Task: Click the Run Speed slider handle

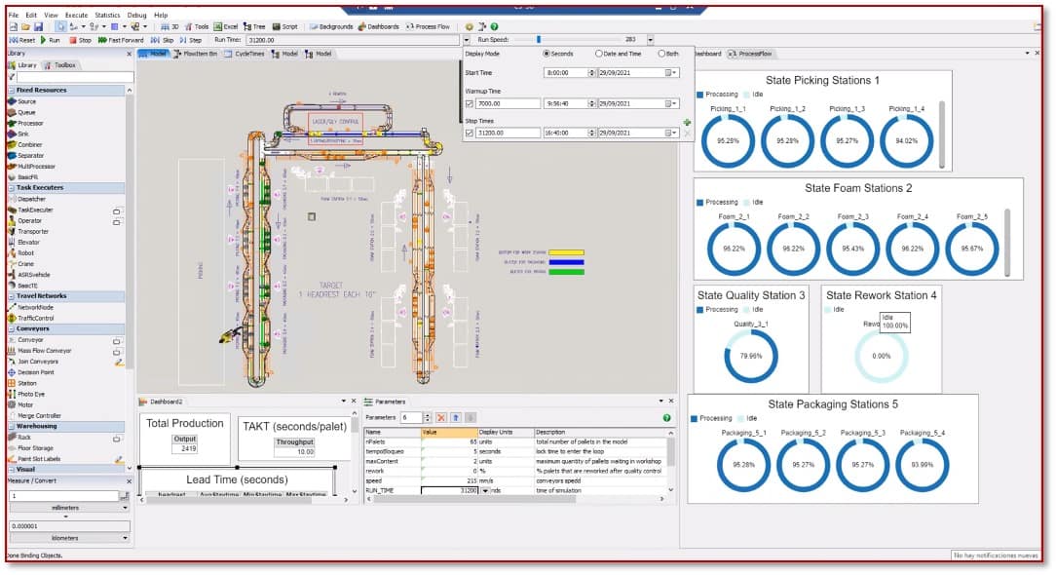Action: click(539, 40)
